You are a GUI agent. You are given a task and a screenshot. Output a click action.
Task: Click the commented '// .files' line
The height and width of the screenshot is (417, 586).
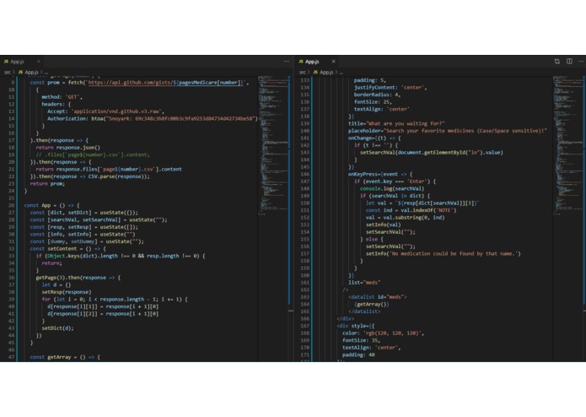pyautogui.click(x=93, y=154)
